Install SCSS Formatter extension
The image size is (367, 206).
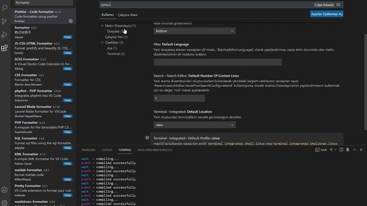pos(68,69)
